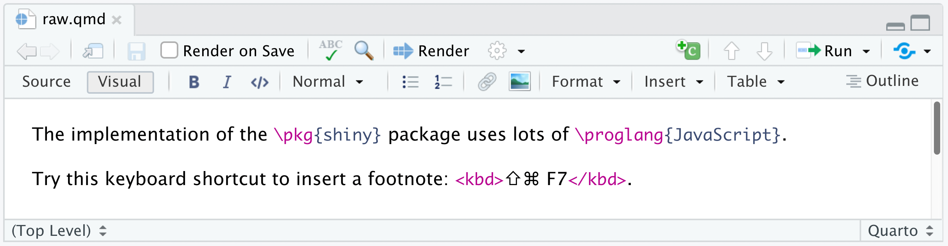This screenshot has width=948, height=246.
Task: Expand the Run dropdown arrow
Action: pyautogui.click(x=866, y=51)
